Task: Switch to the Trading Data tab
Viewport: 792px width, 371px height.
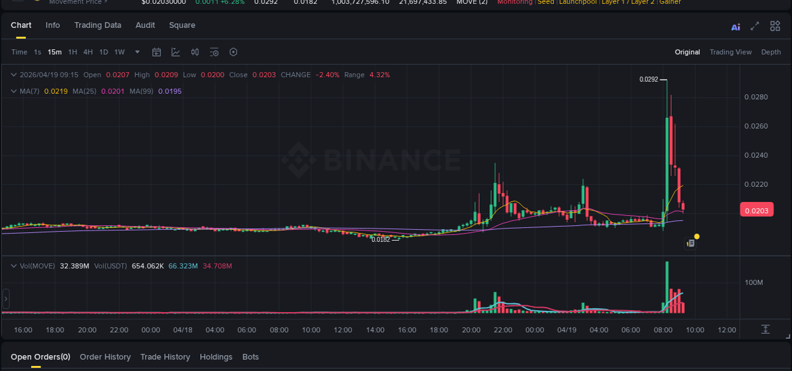Action: [98, 25]
